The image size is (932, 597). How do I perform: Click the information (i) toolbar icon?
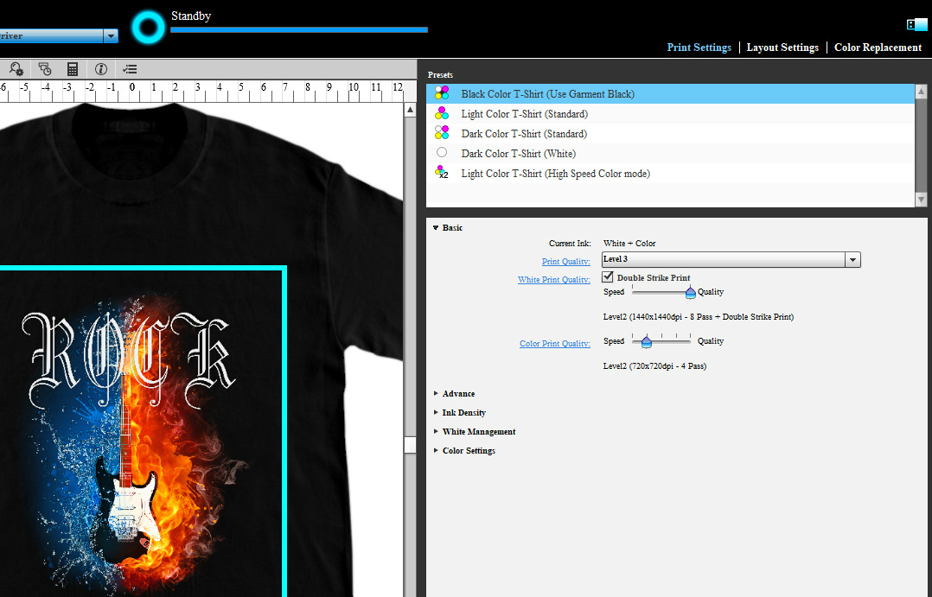tap(101, 69)
